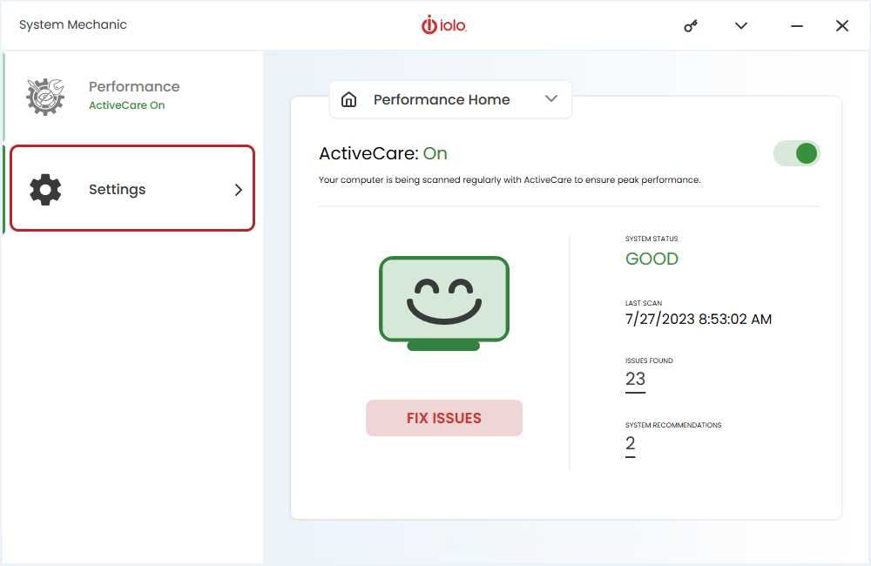The height and width of the screenshot is (566, 871).
Task: Click the Performance Home dropdown chevron
Action: (551, 99)
